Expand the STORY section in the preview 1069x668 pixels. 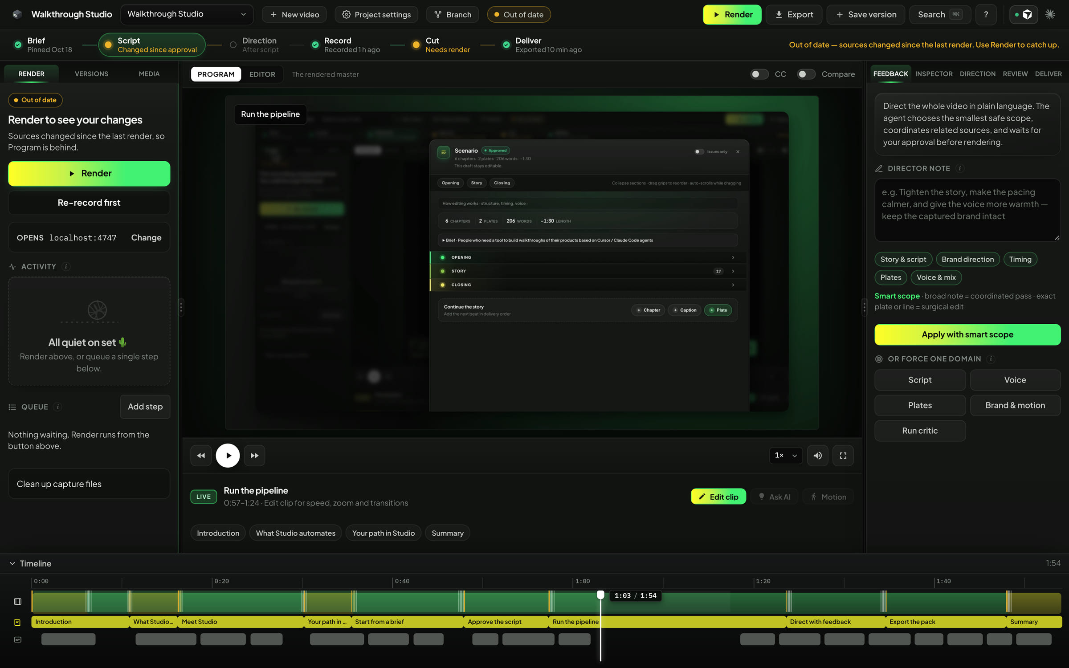(588, 271)
